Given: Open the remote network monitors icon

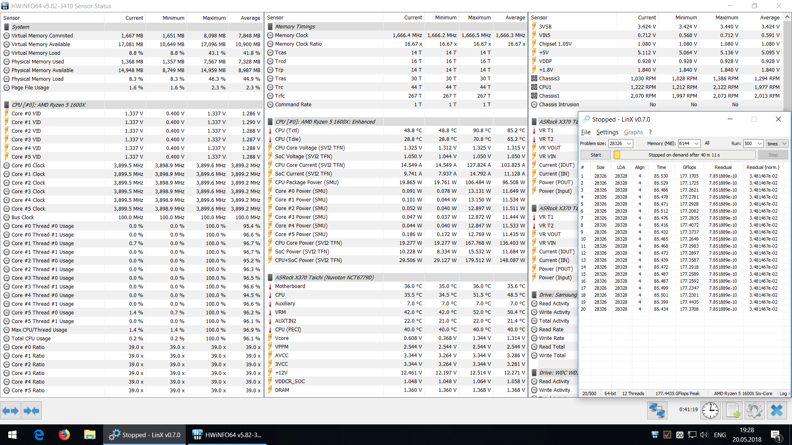Looking at the screenshot, I should (x=657, y=410).
